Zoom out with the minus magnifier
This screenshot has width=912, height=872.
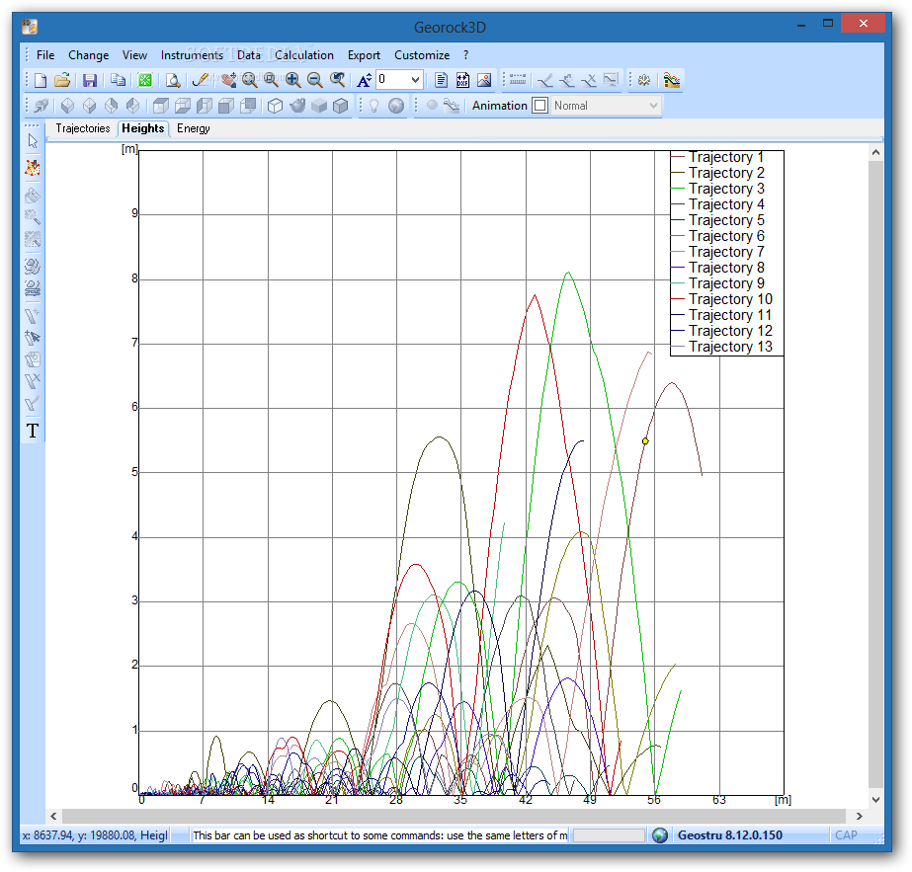pos(314,80)
